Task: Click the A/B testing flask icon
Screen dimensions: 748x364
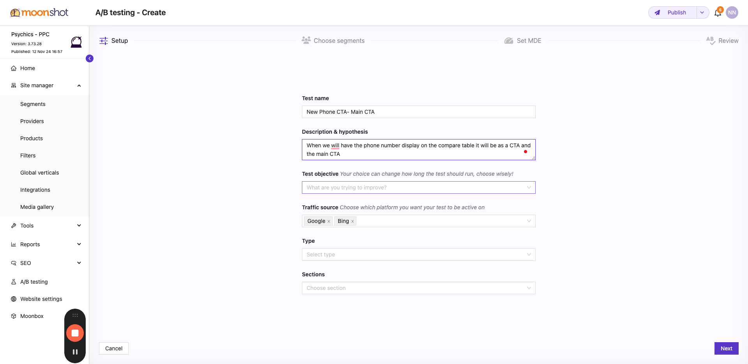Action: pyautogui.click(x=14, y=282)
